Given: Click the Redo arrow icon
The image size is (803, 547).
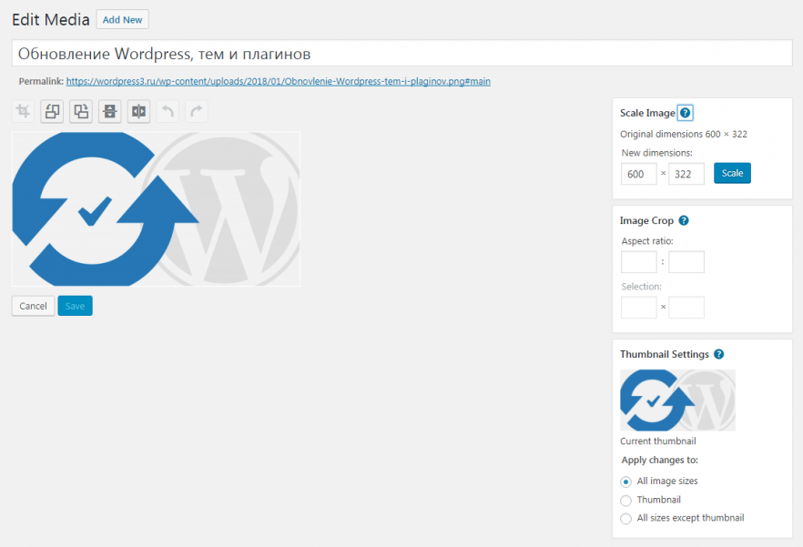Looking at the screenshot, I should [x=197, y=111].
